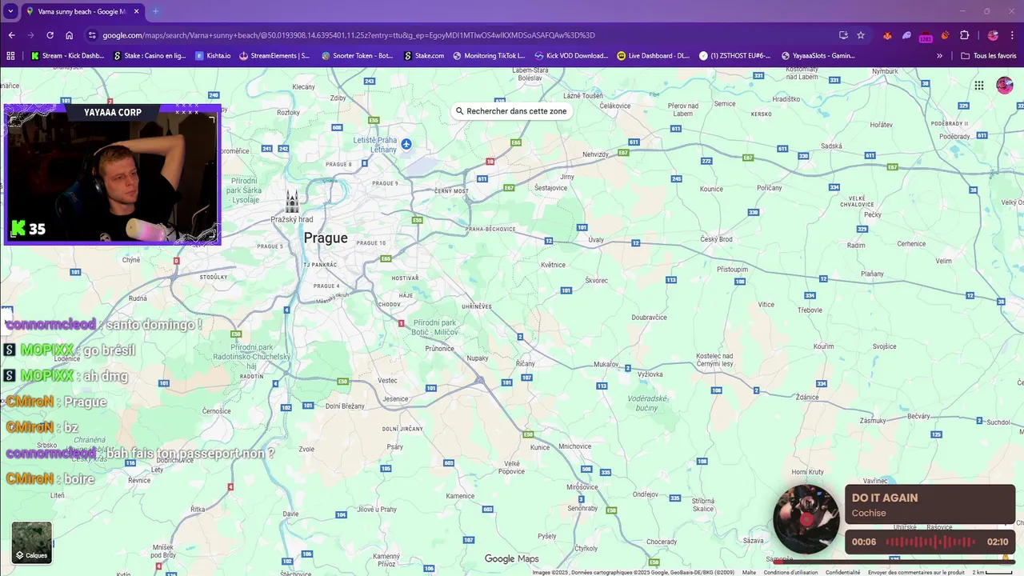Open the Tous les favoris folder

pyautogui.click(x=989, y=56)
